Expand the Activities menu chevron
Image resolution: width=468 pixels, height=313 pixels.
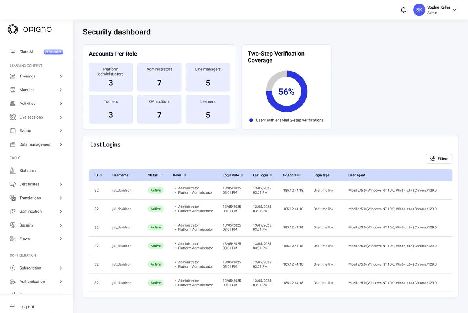point(61,104)
